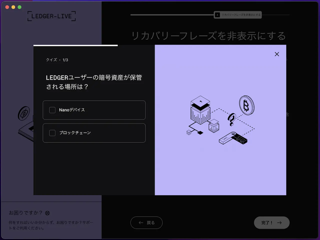
Task: Click the Nanoデバイス answer label text
Action: (72, 110)
